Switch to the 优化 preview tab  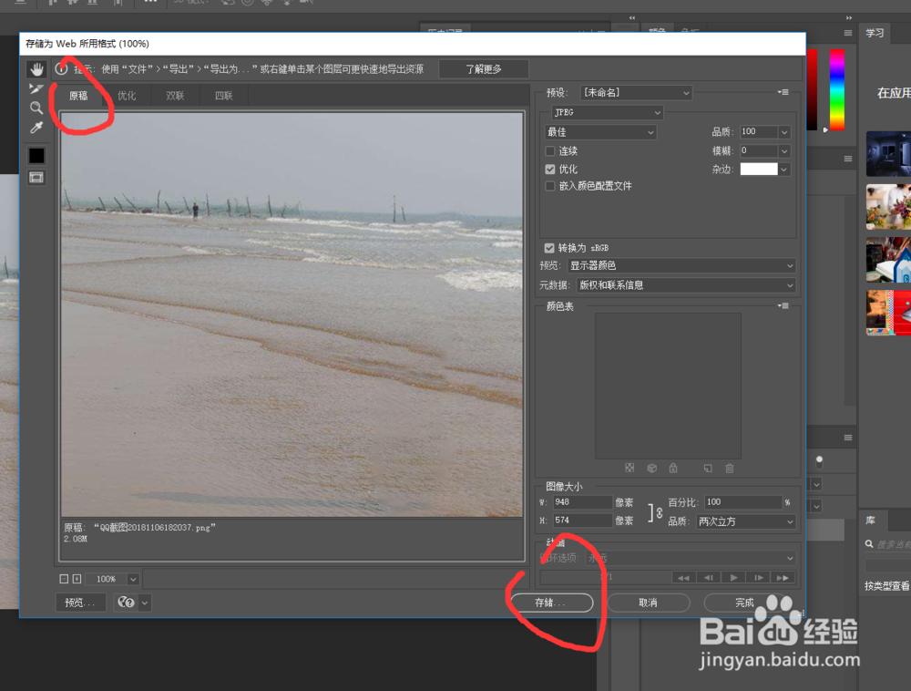(x=127, y=95)
